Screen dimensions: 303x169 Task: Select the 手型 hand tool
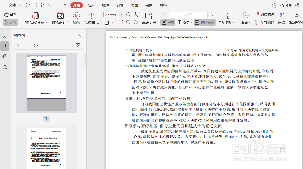10,15
